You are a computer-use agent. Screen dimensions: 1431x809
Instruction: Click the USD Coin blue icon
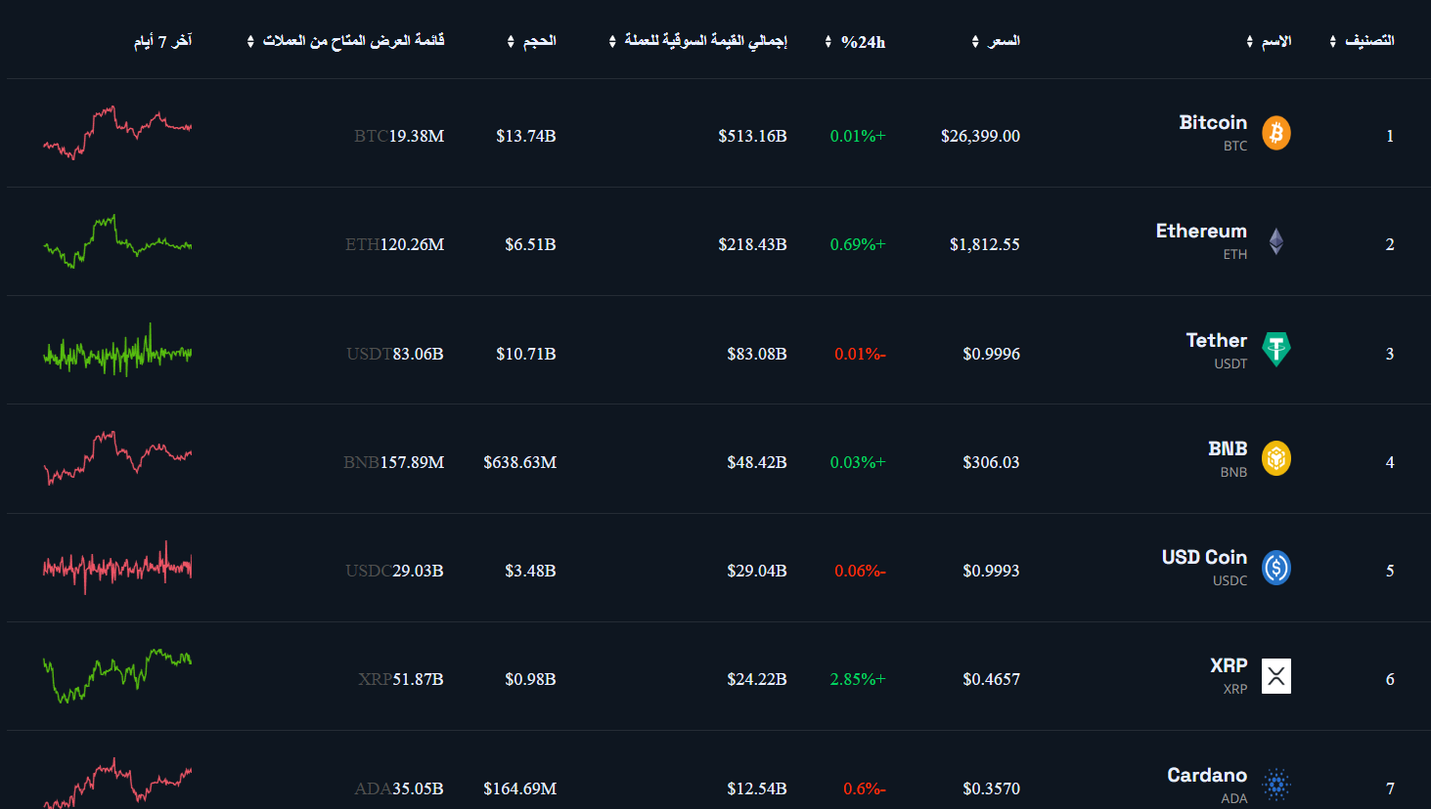pos(1275,568)
